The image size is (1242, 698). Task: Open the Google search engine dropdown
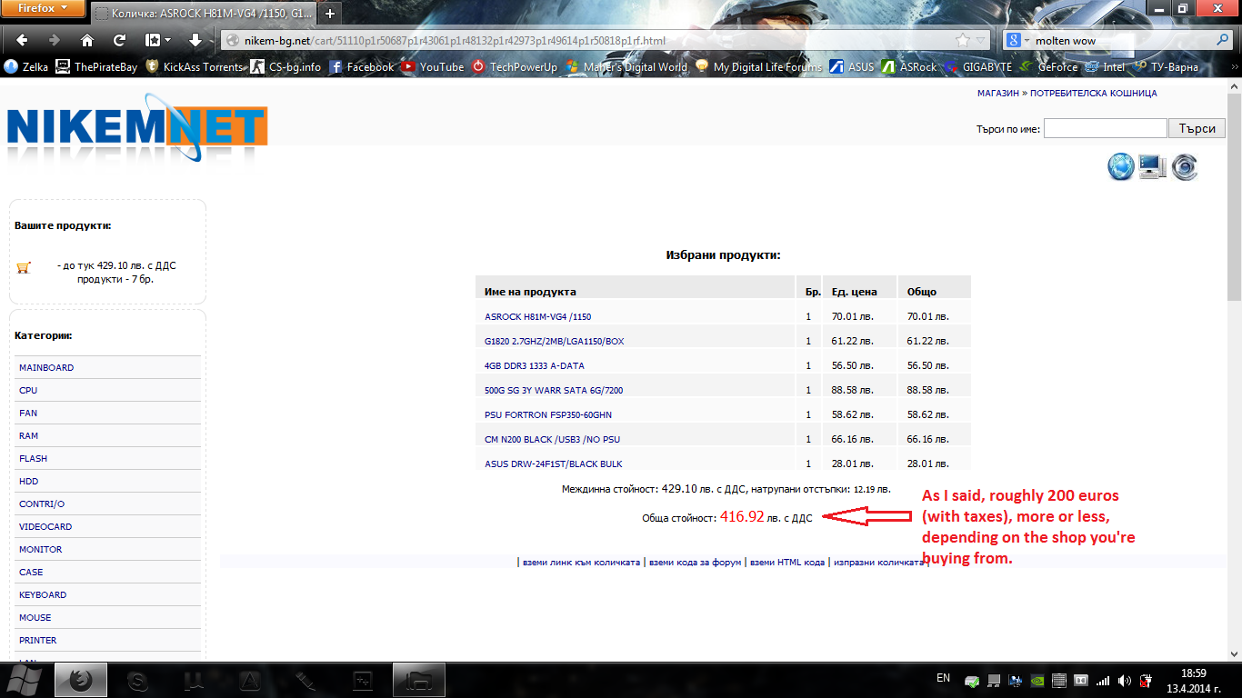coord(1018,40)
